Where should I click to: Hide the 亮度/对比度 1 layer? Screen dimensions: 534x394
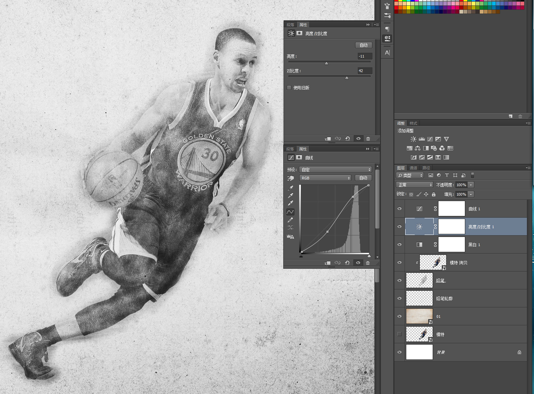click(399, 227)
